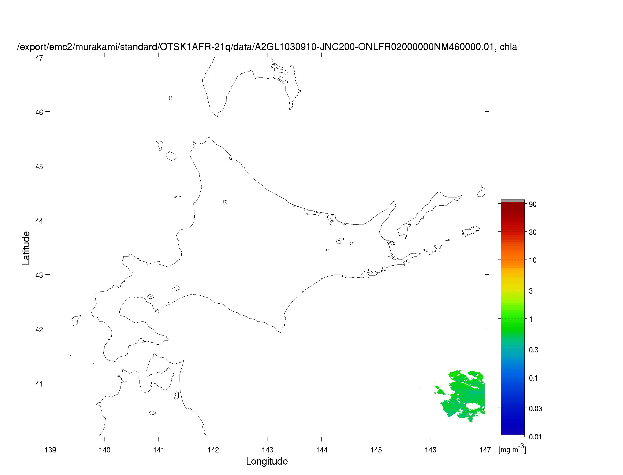
Task: Click the longitude tick label '142'
Action: coord(213,450)
